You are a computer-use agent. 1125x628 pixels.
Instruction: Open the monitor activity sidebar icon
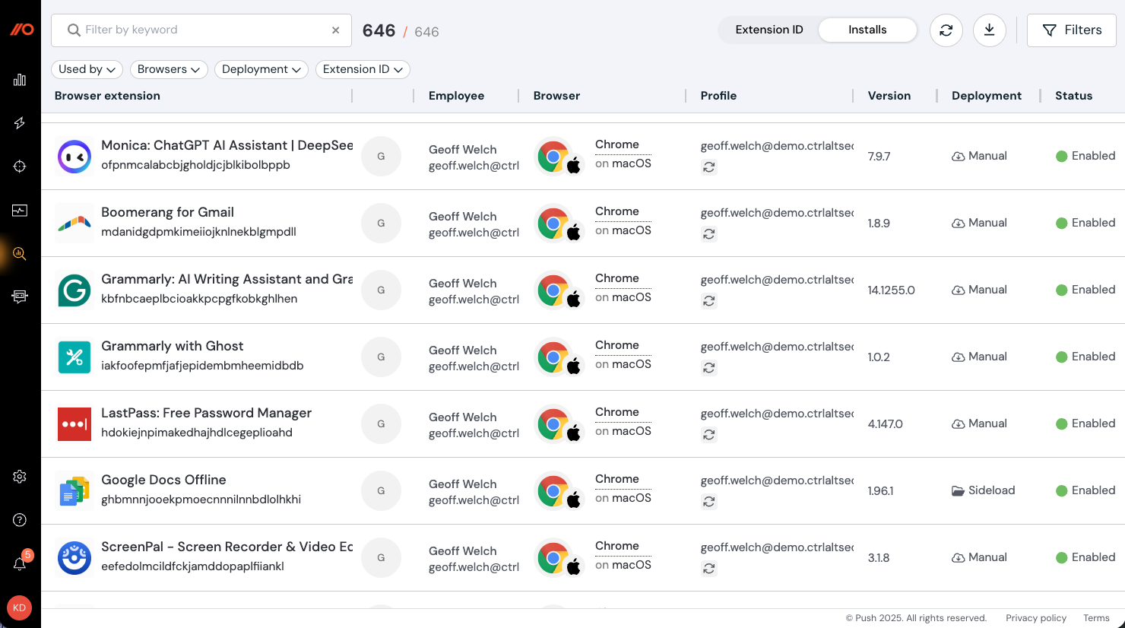coord(20,210)
